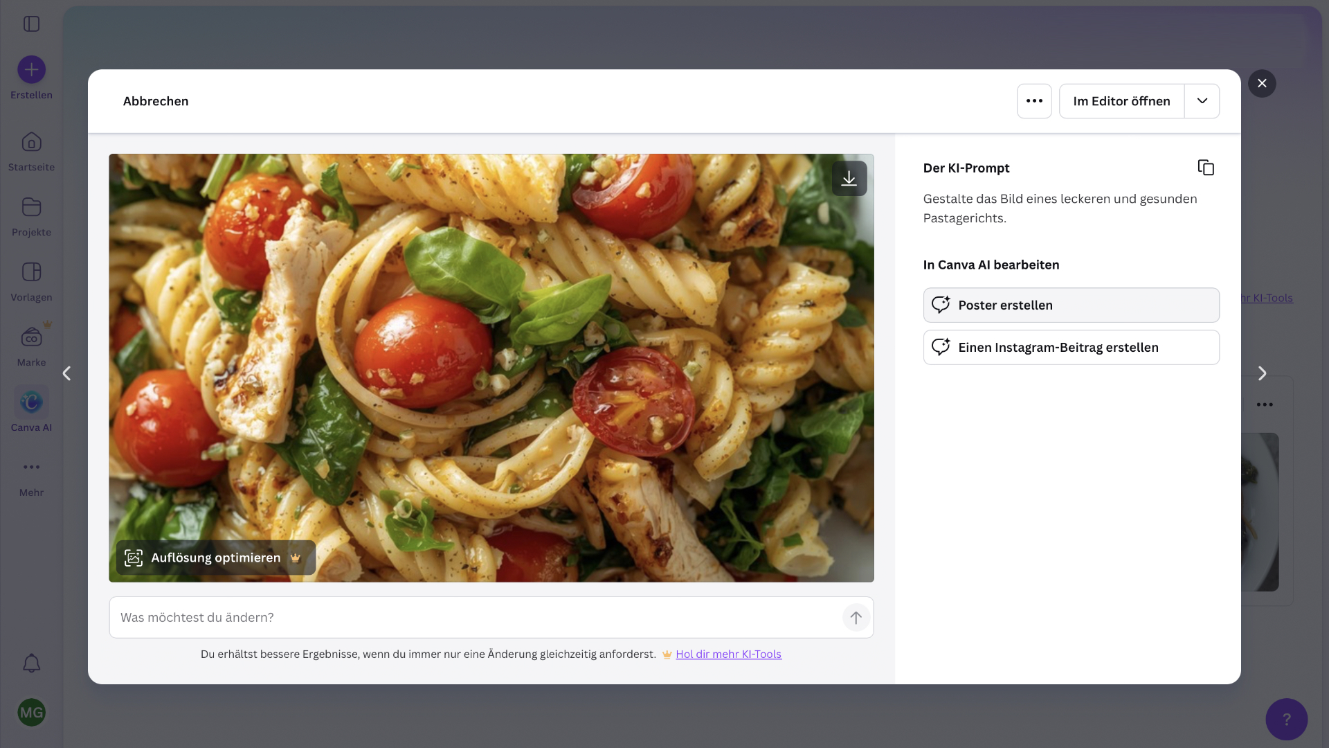Click the Erstellen plus button
Viewport: 1329px width, 748px height.
point(31,70)
